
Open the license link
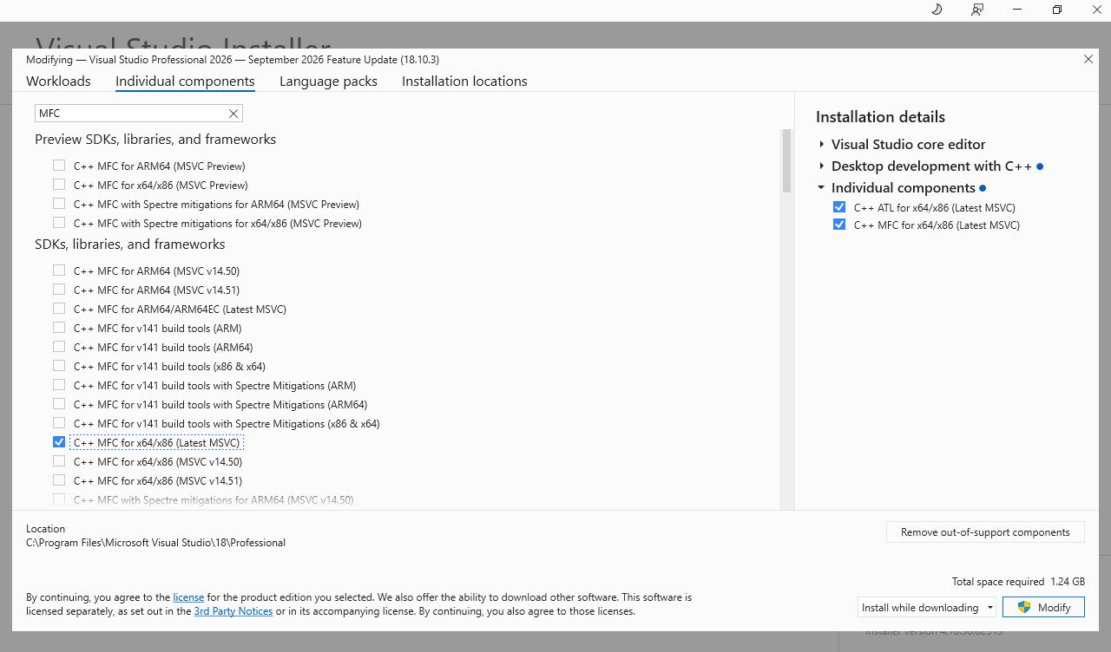[188, 597]
